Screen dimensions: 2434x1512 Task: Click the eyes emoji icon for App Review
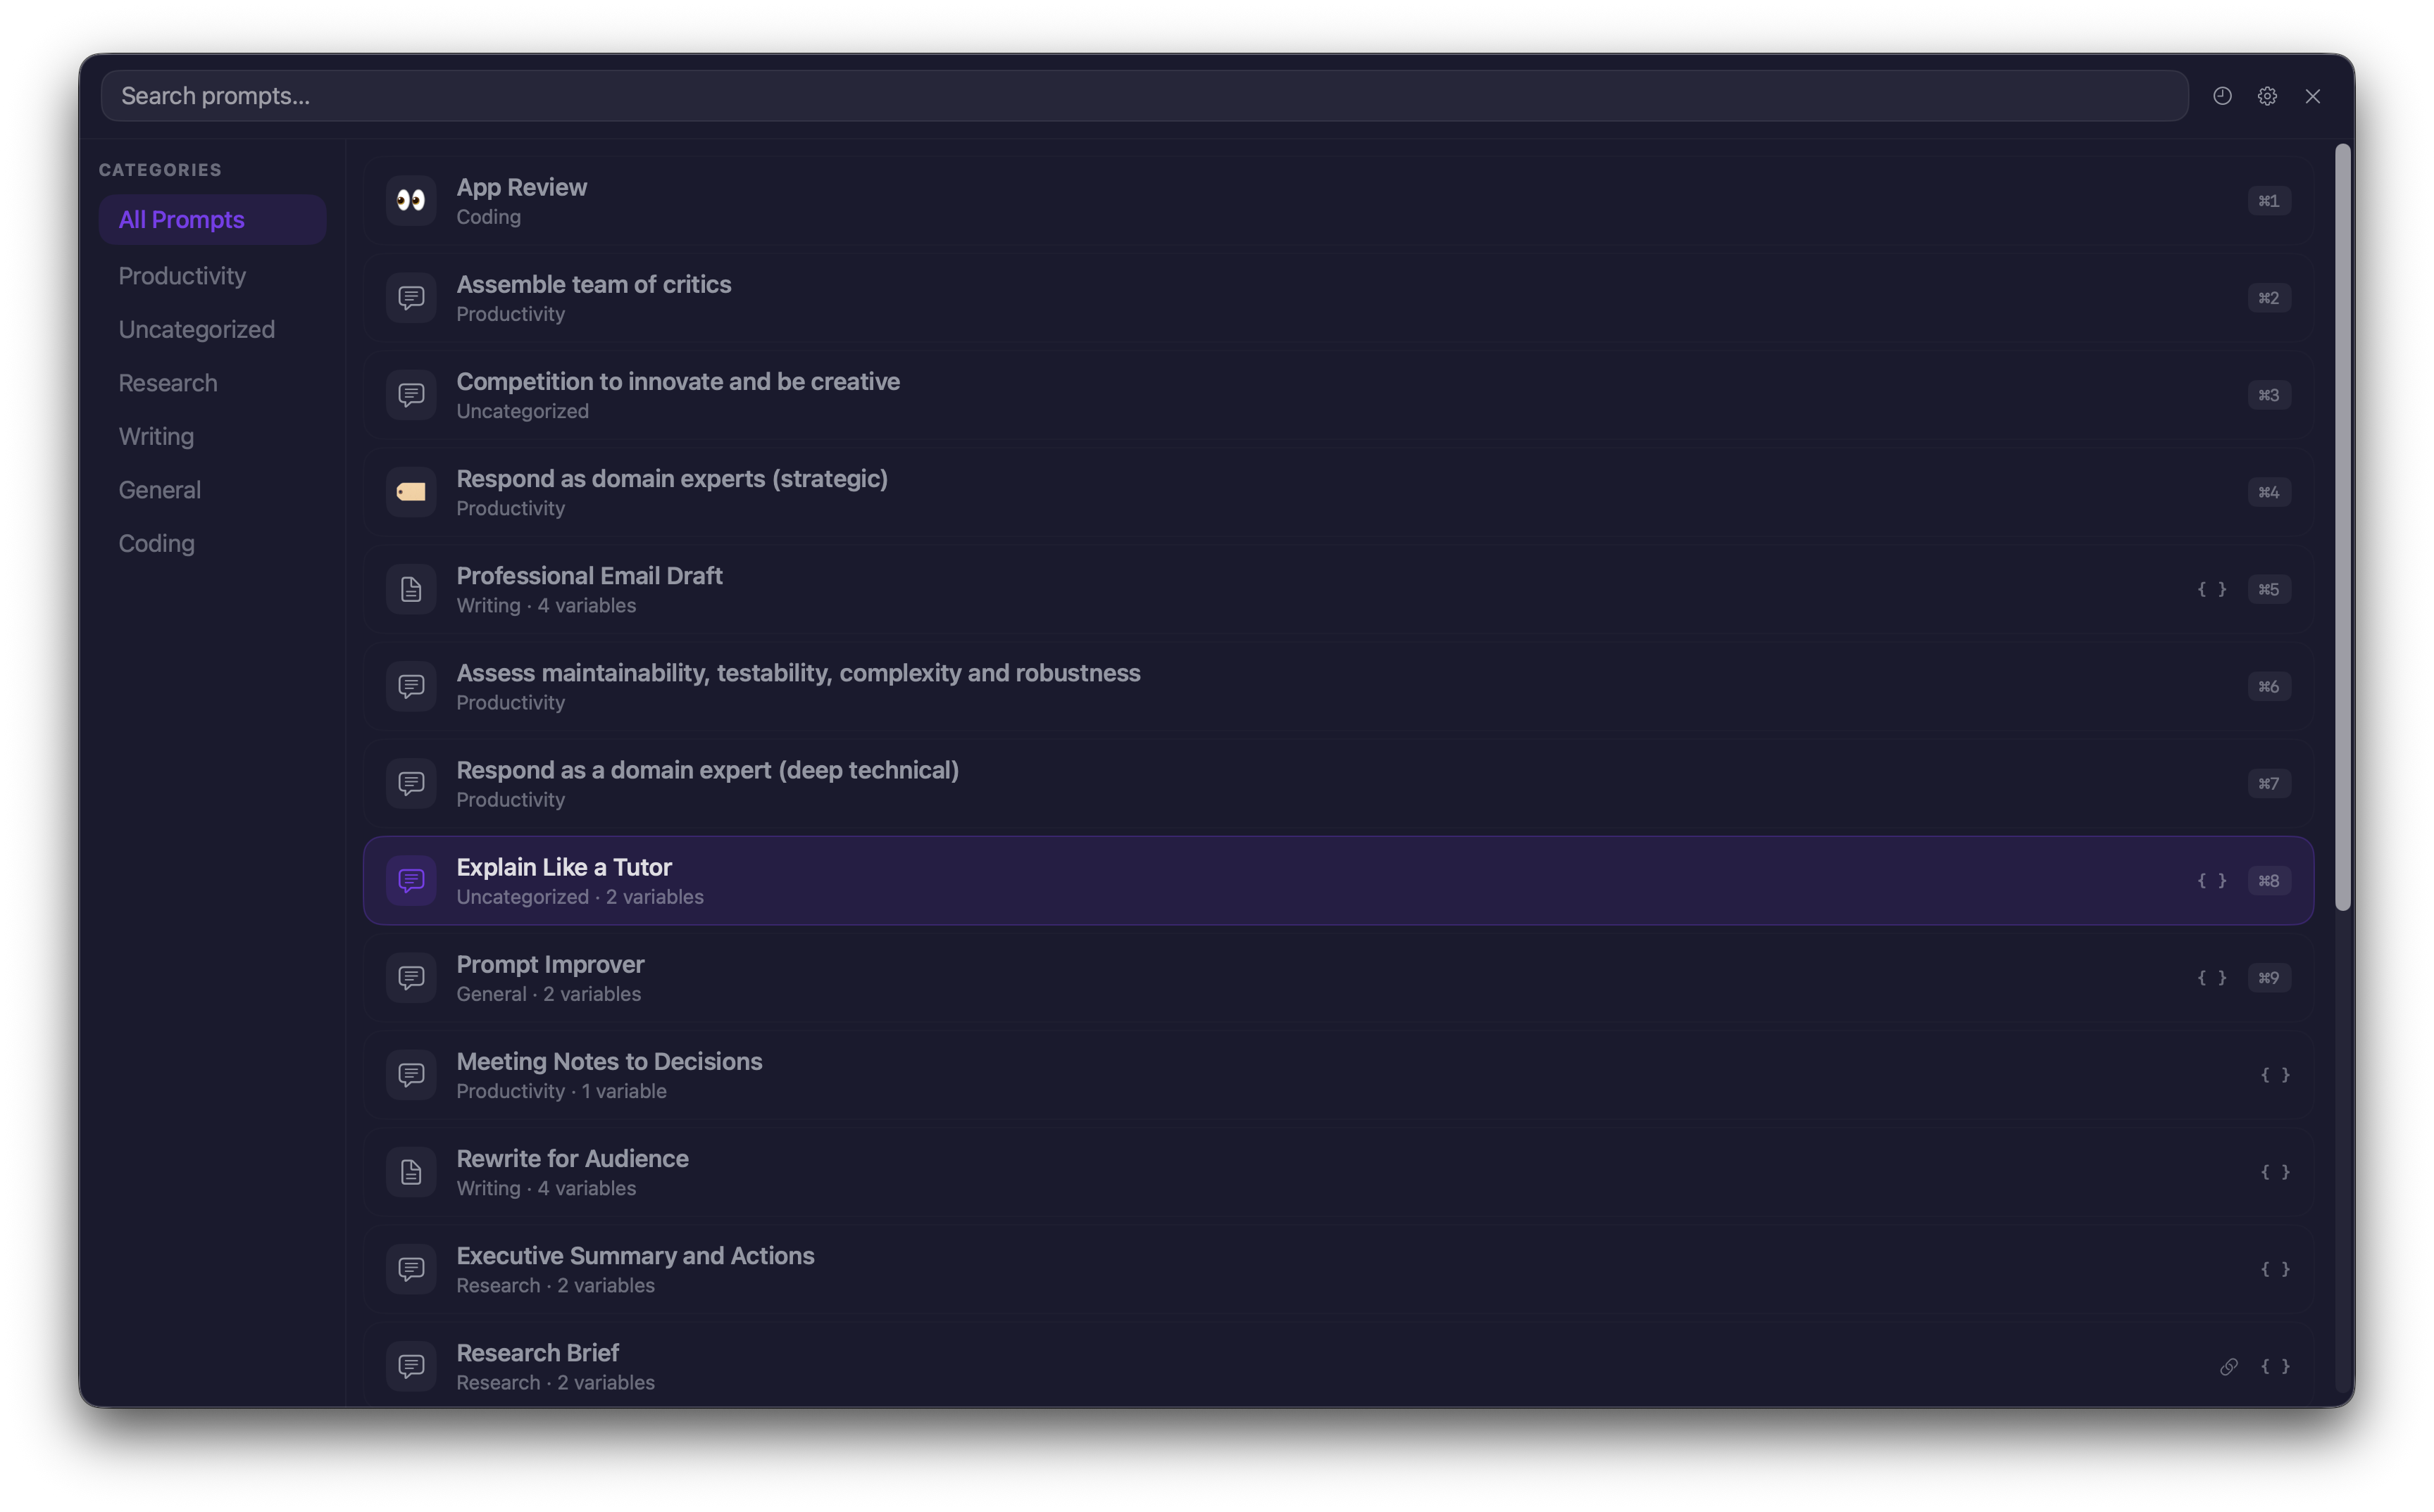click(x=411, y=201)
